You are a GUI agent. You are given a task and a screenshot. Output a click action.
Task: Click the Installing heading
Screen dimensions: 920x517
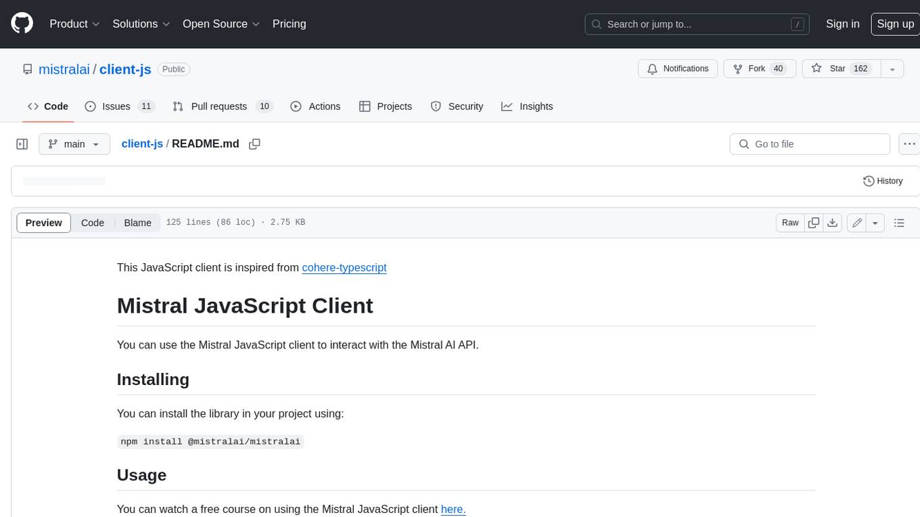click(x=153, y=380)
